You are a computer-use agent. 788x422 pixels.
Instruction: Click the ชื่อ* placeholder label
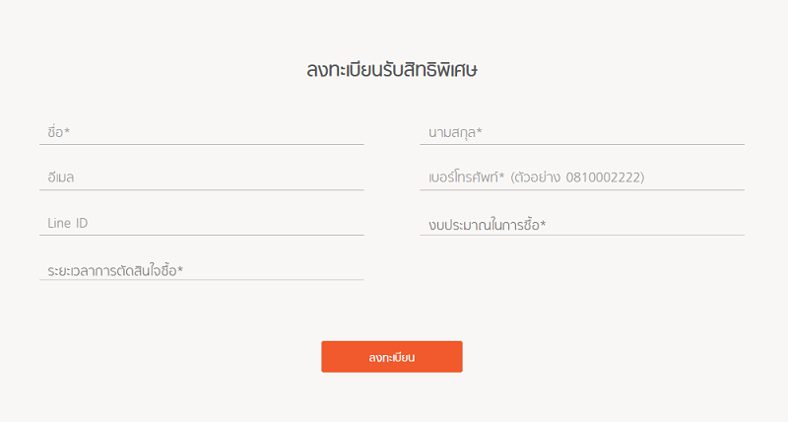point(59,131)
